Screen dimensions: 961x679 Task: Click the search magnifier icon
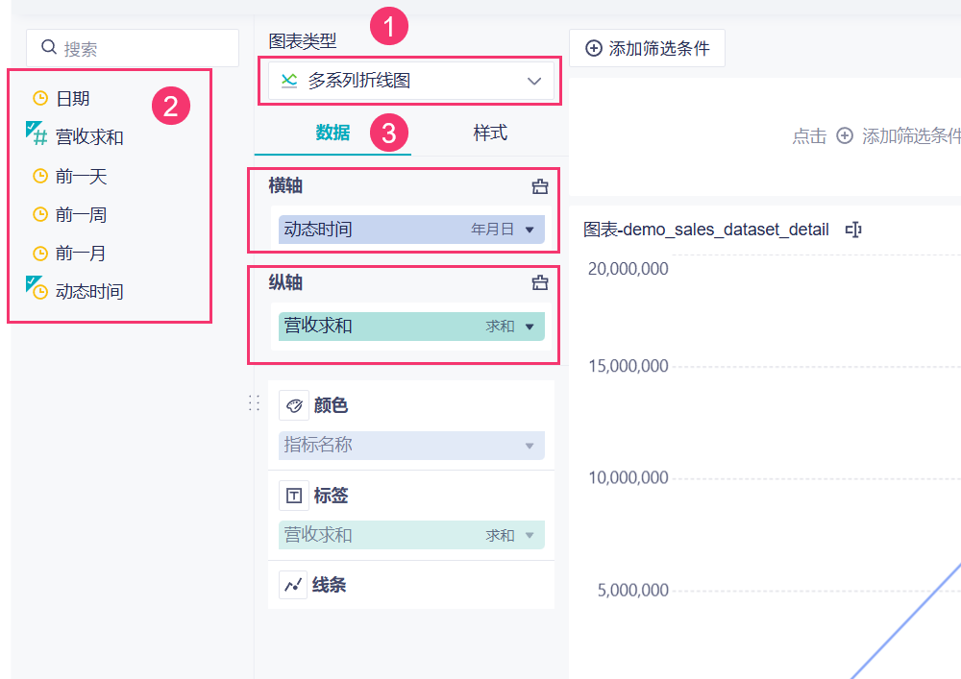(x=49, y=48)
